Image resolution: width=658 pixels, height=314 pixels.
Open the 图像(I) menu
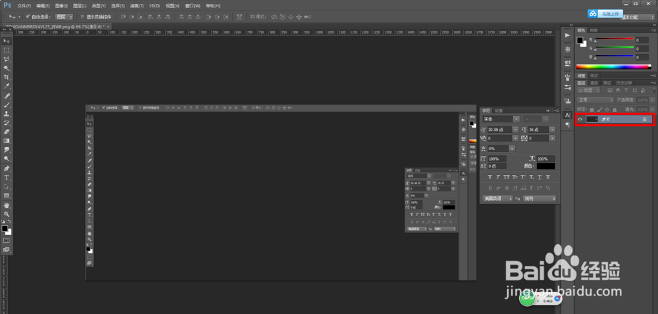pos(61,6)
